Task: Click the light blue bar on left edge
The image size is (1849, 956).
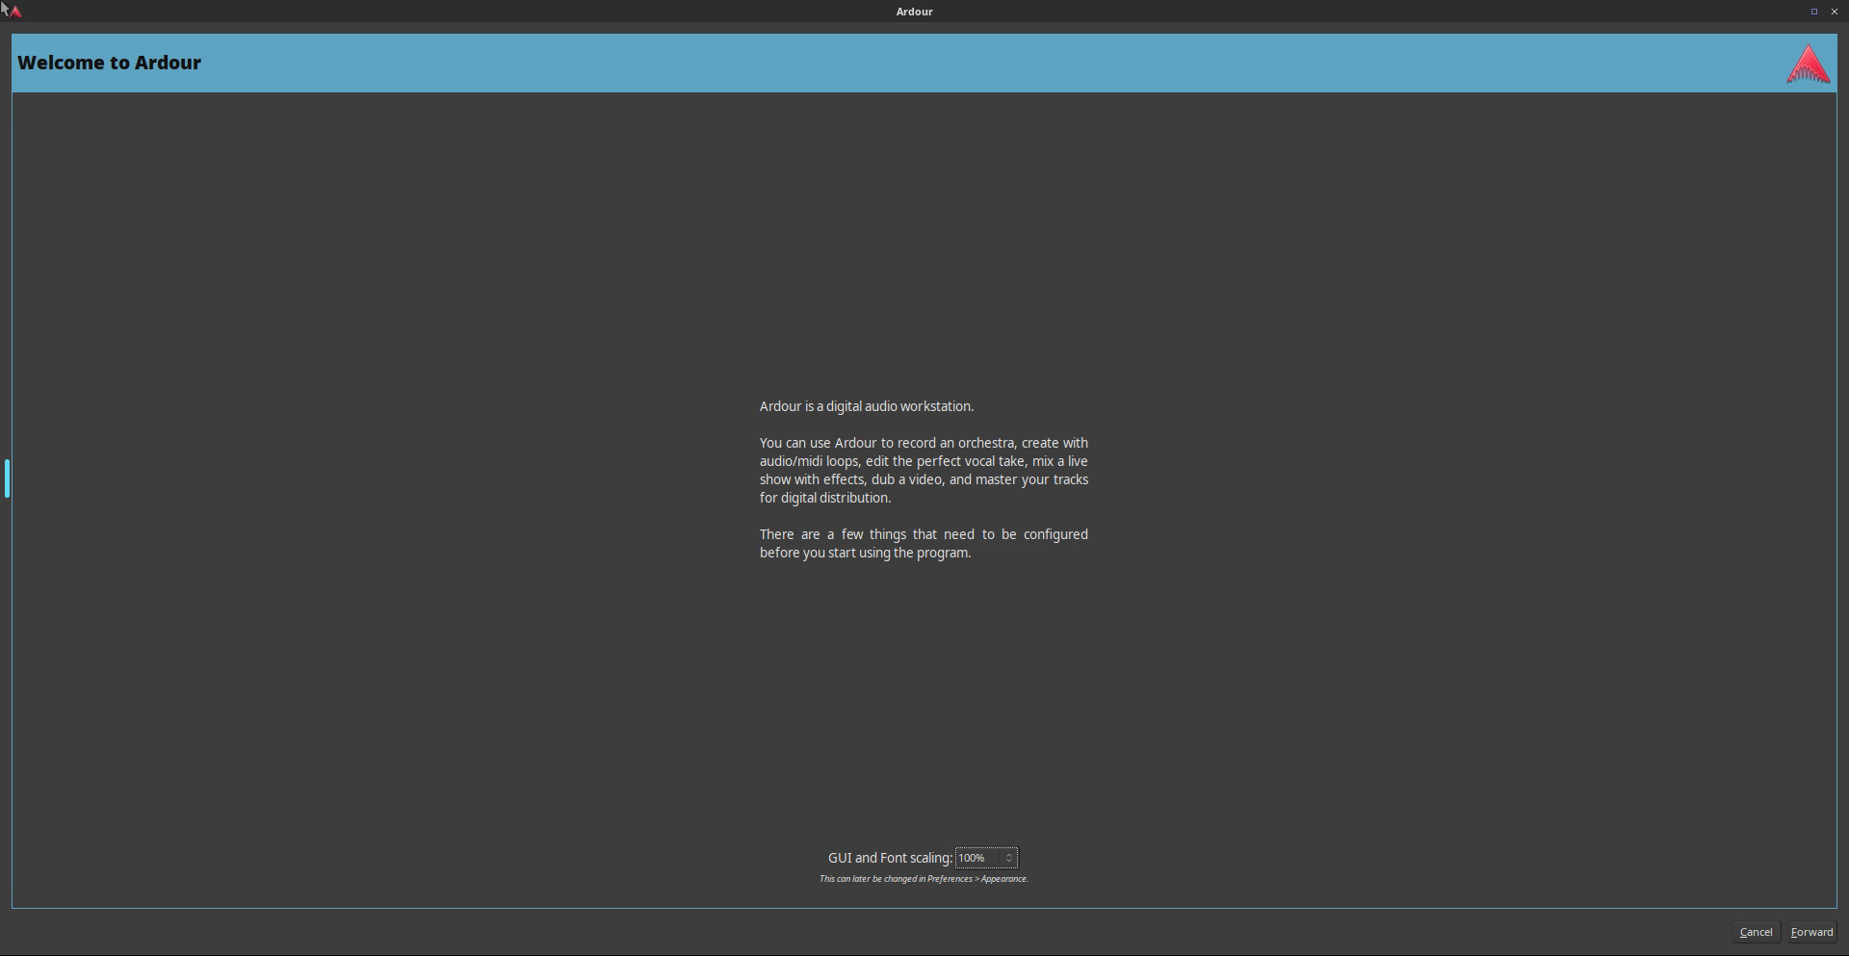Action: pos(7,478)
